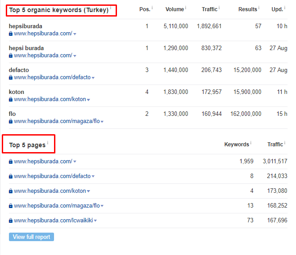The height and width of the screenshot is (255, 296).
Task: Select the flo keyword text
Action: 12,114
